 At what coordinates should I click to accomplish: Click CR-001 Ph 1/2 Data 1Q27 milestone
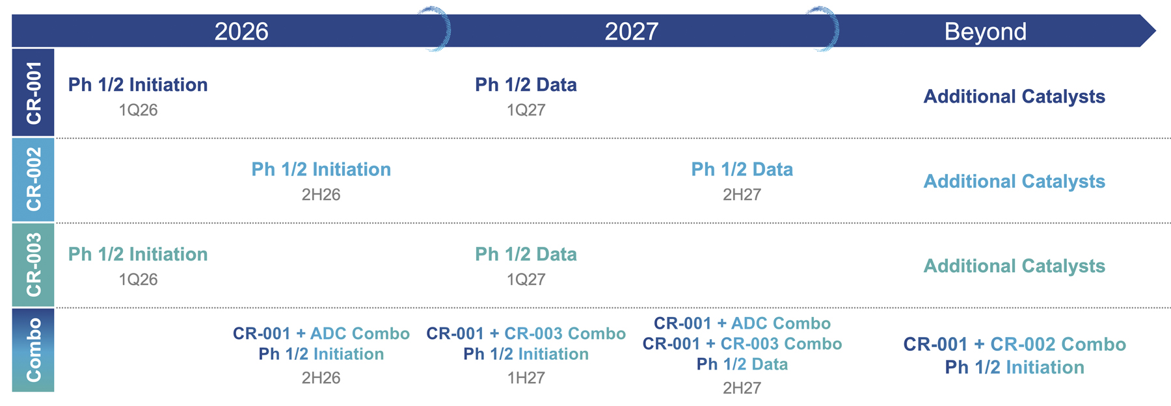(526, 85)
